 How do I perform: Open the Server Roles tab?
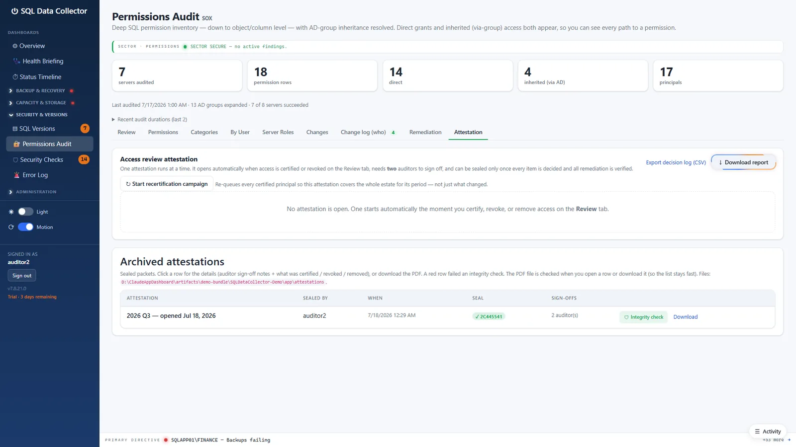pyautogui.click(x=278, y=132)
